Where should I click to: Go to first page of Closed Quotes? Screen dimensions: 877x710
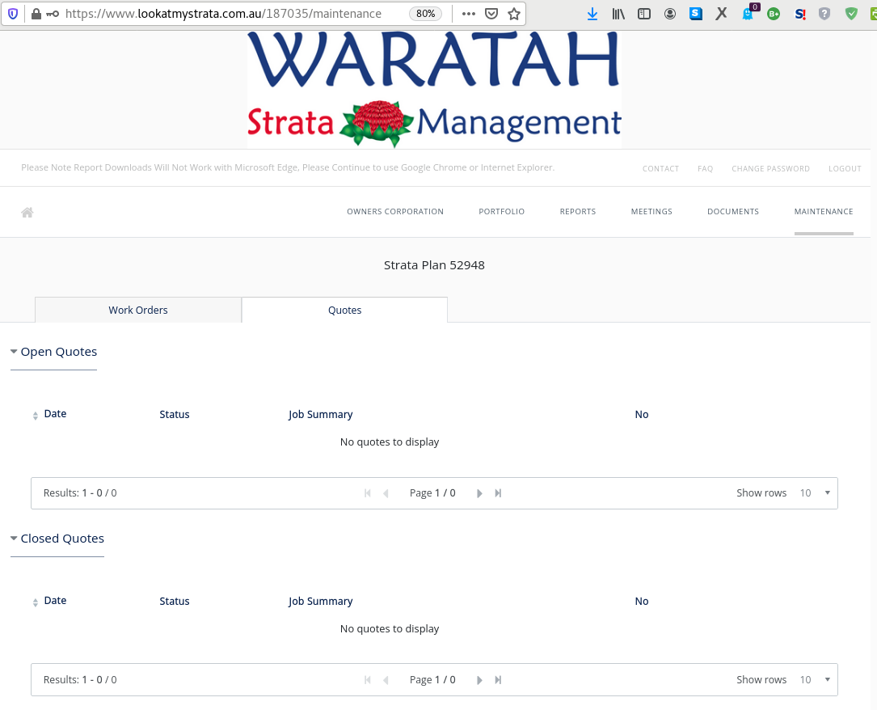click(x=368, y=680)
